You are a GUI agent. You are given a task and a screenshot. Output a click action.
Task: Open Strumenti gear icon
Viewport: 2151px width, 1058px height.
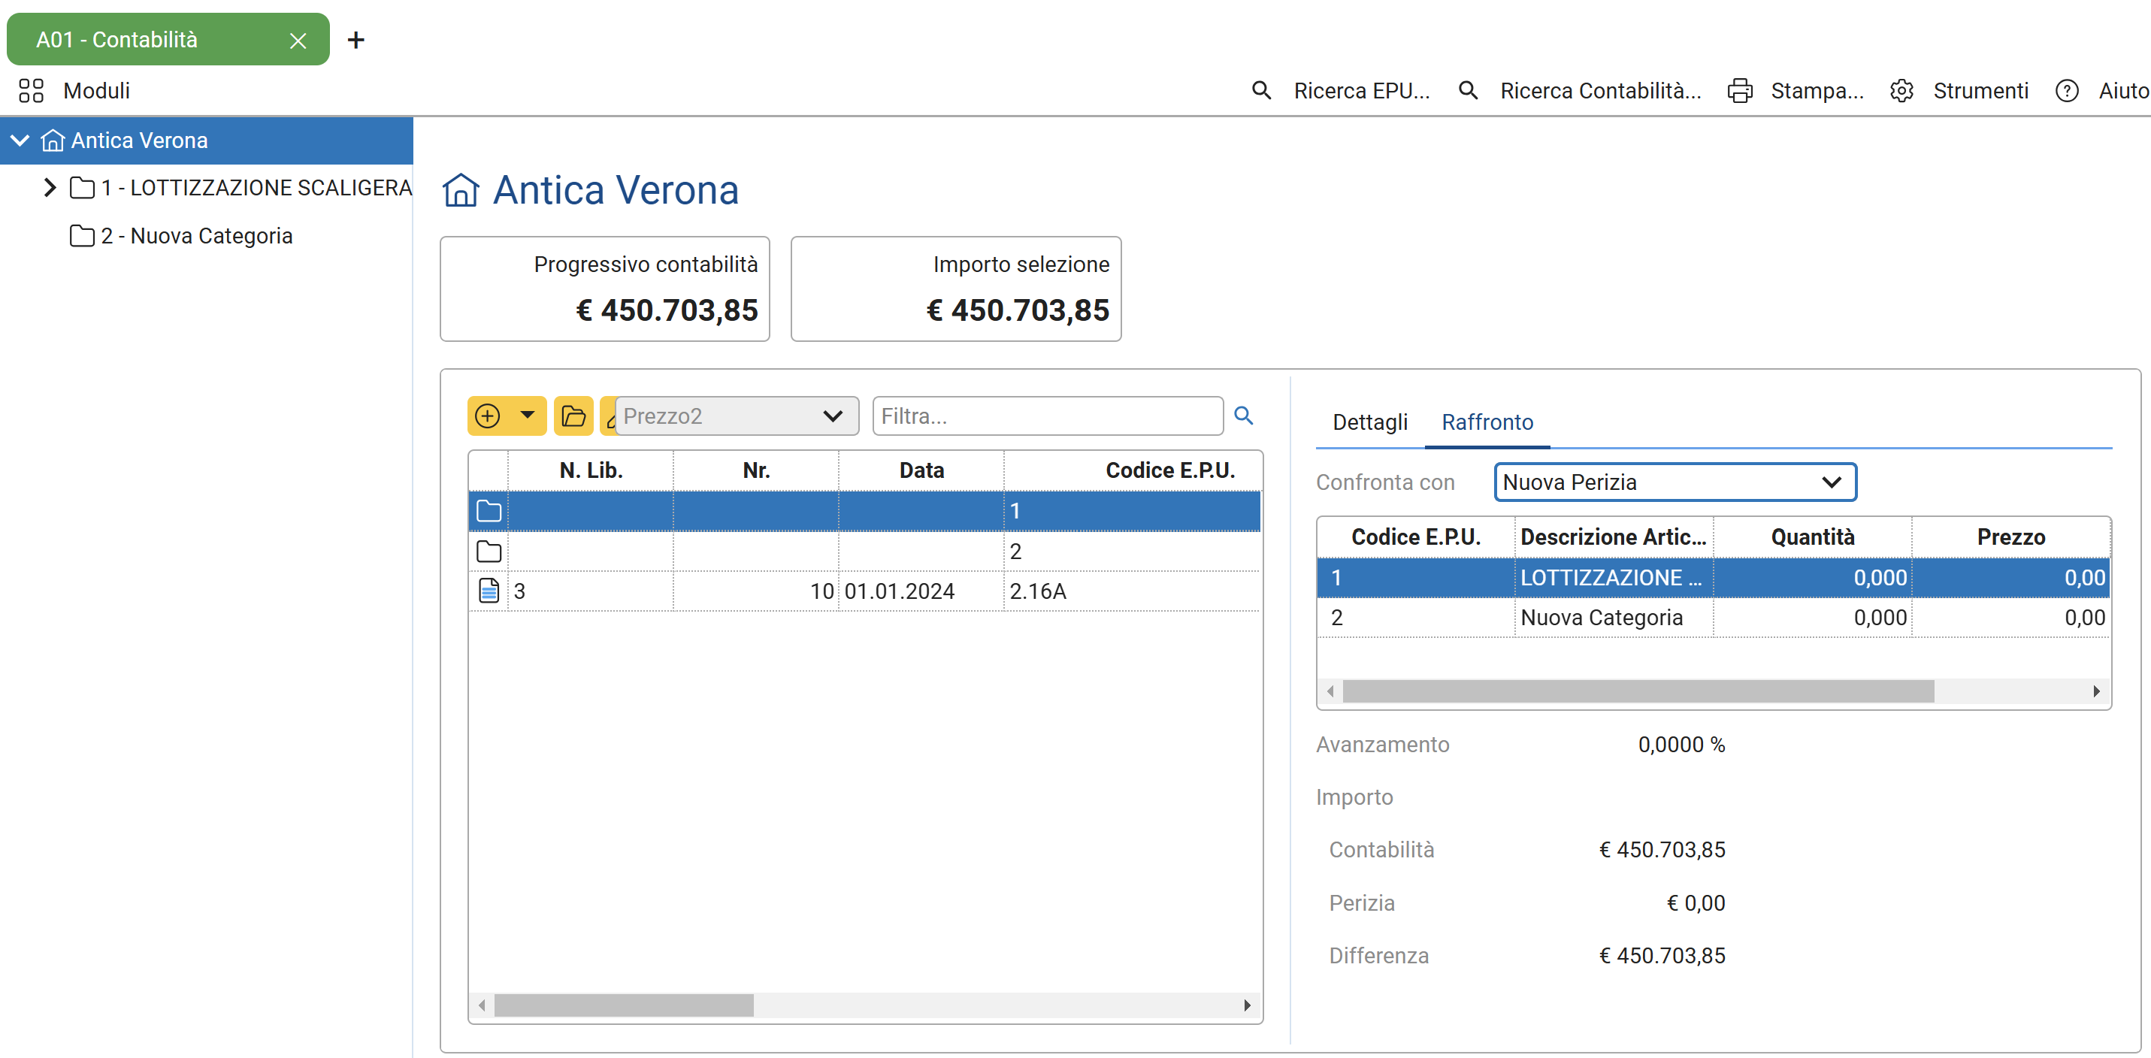point(1901,90)
